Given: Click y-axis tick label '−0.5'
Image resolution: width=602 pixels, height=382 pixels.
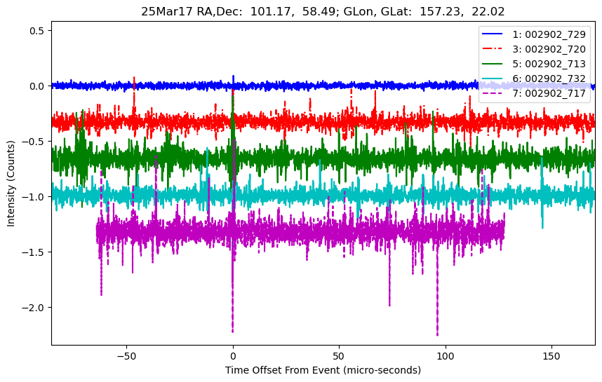Looking at the screenshot, I should (34, 142).
